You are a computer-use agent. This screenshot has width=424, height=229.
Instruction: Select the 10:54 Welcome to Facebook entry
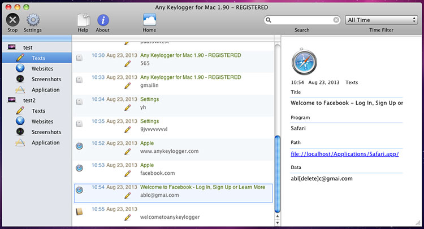[173, 193]
